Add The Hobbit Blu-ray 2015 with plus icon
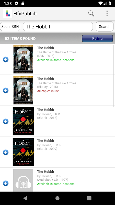Image resolution: width=115 pixels, height=205 pixels. (6, 90)
